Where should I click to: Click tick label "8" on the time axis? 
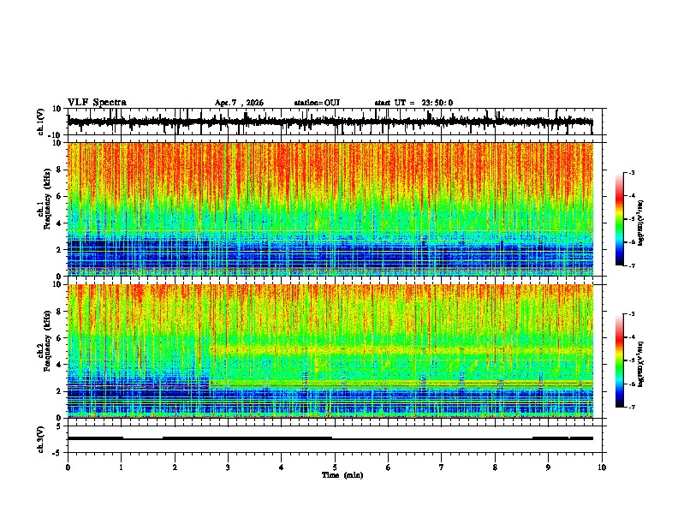pyautogui.click(x=495, y=467)
